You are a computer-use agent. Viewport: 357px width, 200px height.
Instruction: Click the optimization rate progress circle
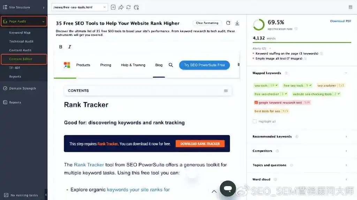(x=259, y=25)
